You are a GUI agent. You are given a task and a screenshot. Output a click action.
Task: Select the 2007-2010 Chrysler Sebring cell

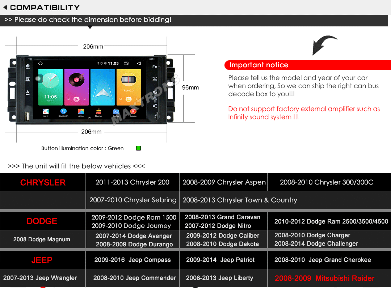click(133, 200)
